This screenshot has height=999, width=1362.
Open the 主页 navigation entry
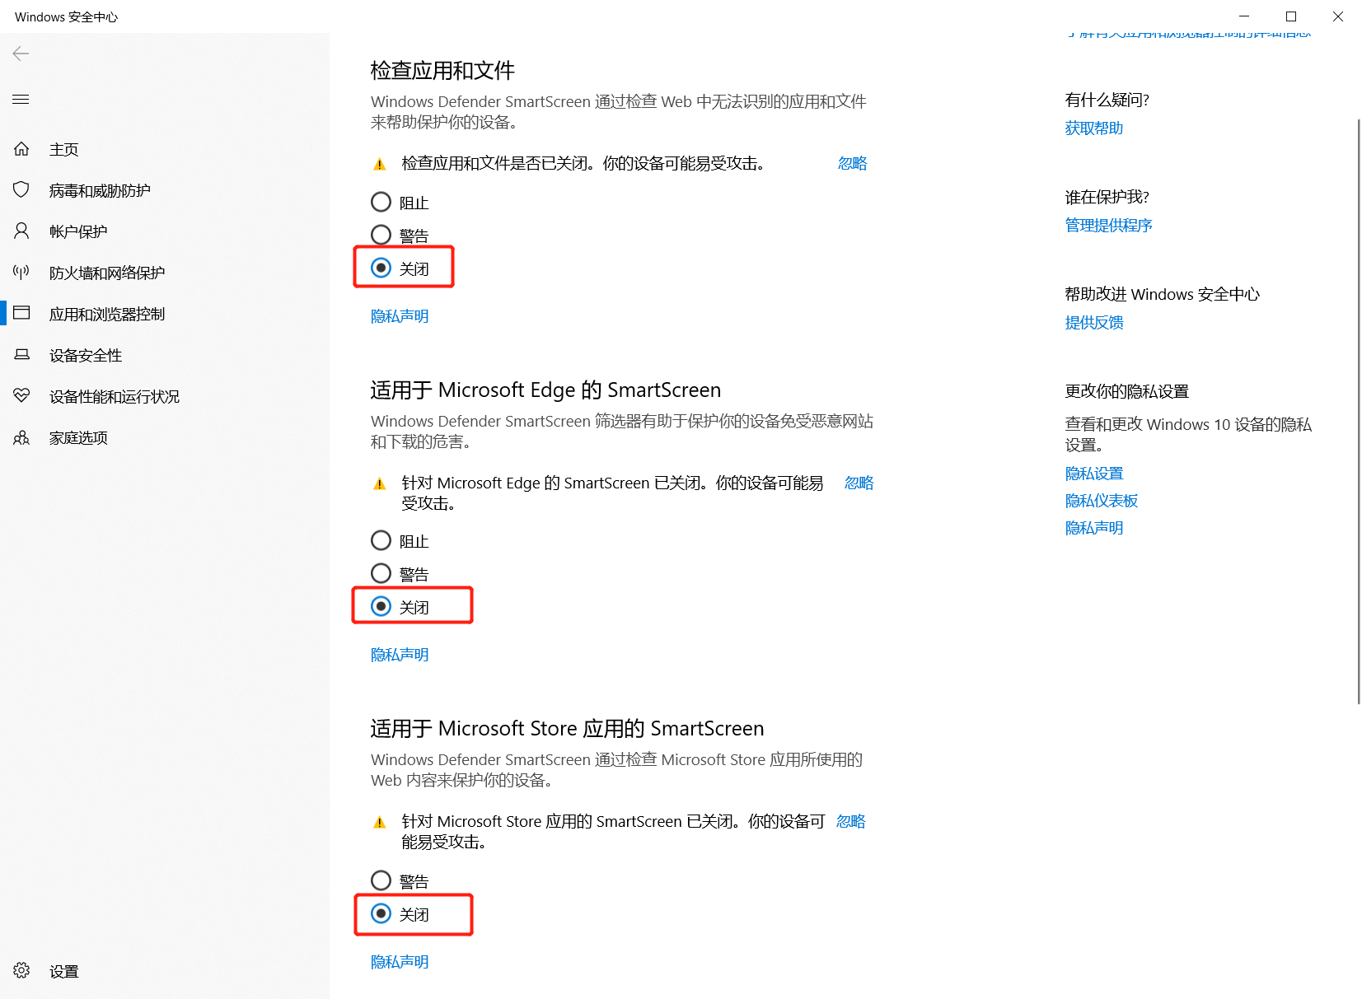[x=63, y=148]
